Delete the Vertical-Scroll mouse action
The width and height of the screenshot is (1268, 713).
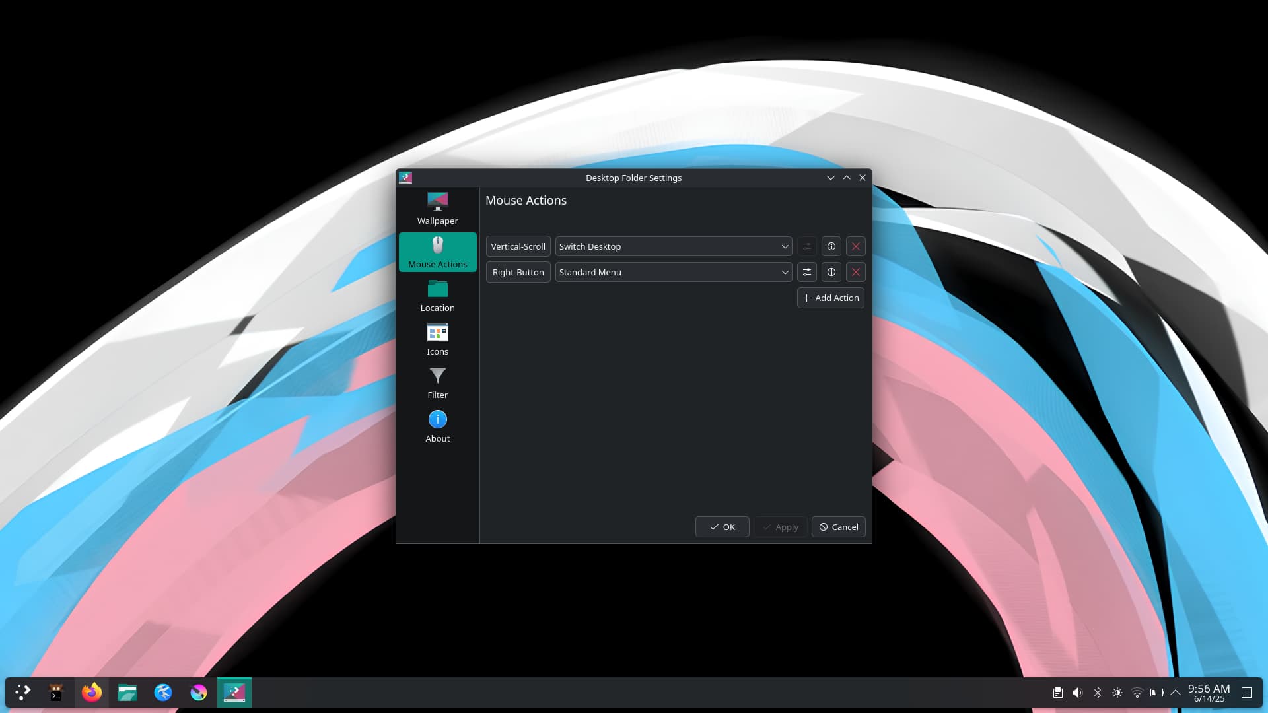coord(855,246)
